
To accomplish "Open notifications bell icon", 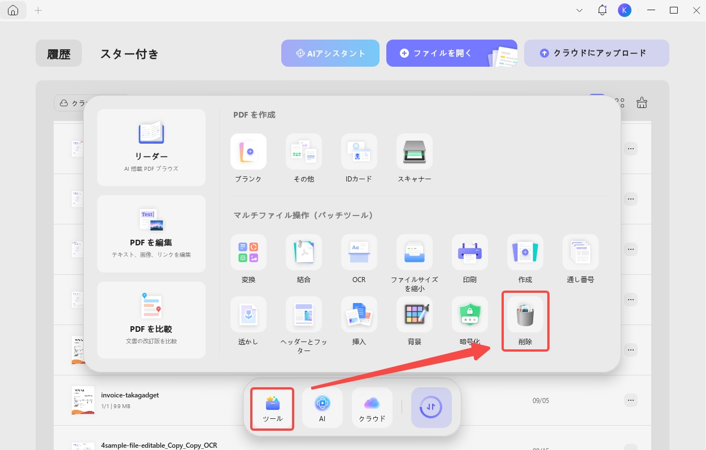I will click(x=602, y=10).
